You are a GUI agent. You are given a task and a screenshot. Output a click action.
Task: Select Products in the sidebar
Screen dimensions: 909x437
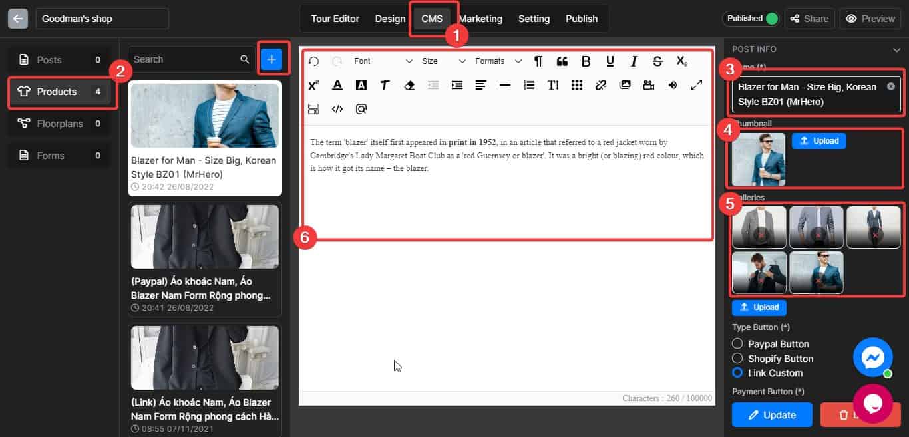pyautogui.click(x=60, y=92)
